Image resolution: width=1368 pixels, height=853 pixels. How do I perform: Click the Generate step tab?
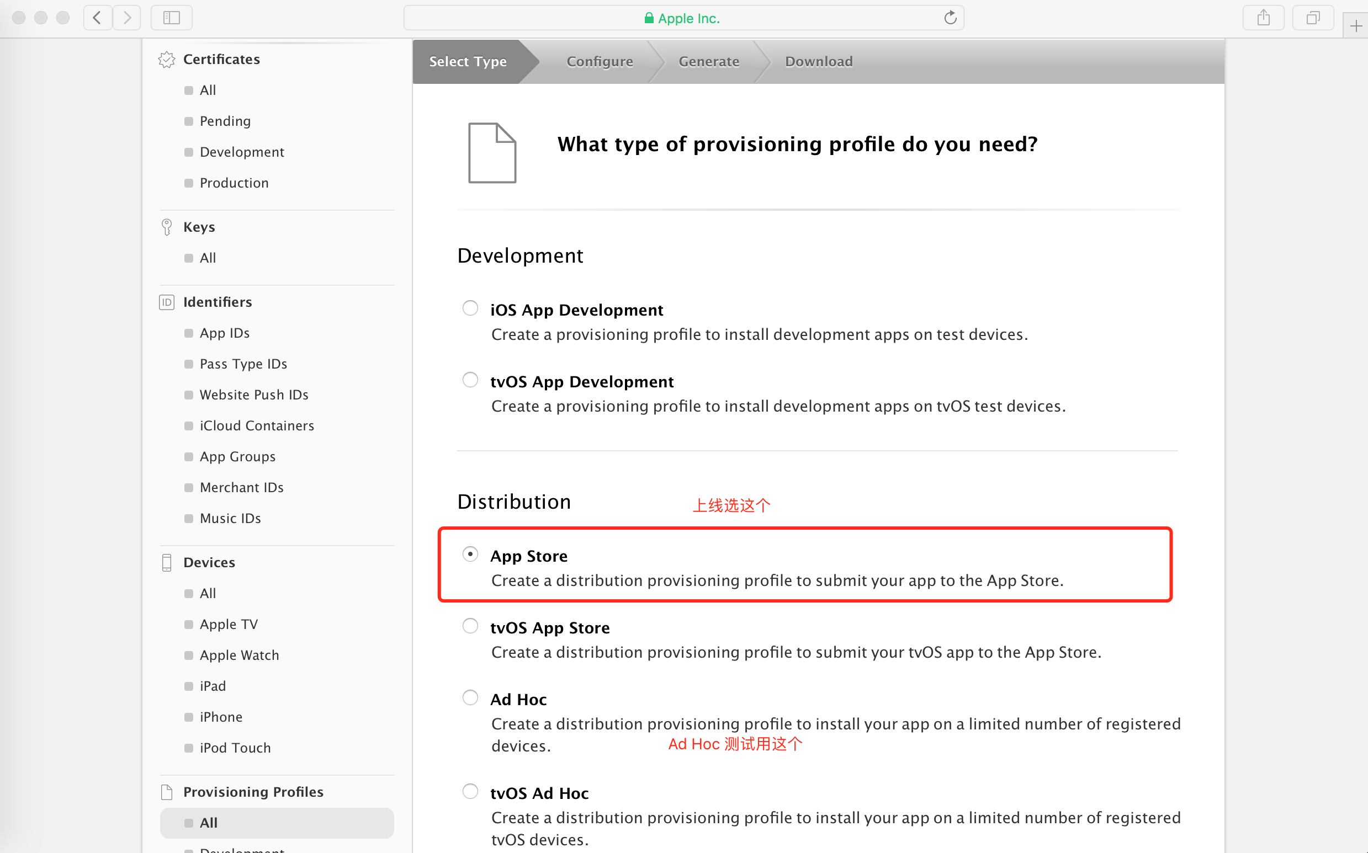pyautogui.click(x=709, y=61)
